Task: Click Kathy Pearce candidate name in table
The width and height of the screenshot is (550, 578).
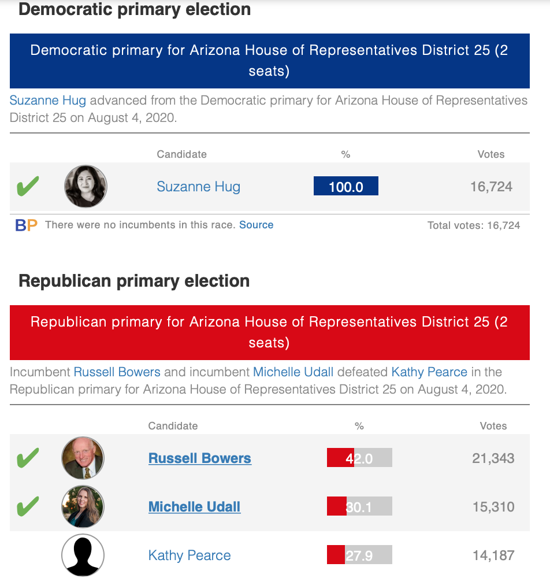Action: 189,555
